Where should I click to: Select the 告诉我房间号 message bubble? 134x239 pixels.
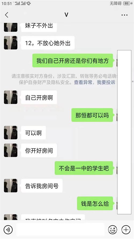point(42,186)
